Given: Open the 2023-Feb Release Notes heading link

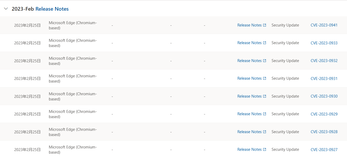Looking at the screenshot, I should [x=52, y=9].
